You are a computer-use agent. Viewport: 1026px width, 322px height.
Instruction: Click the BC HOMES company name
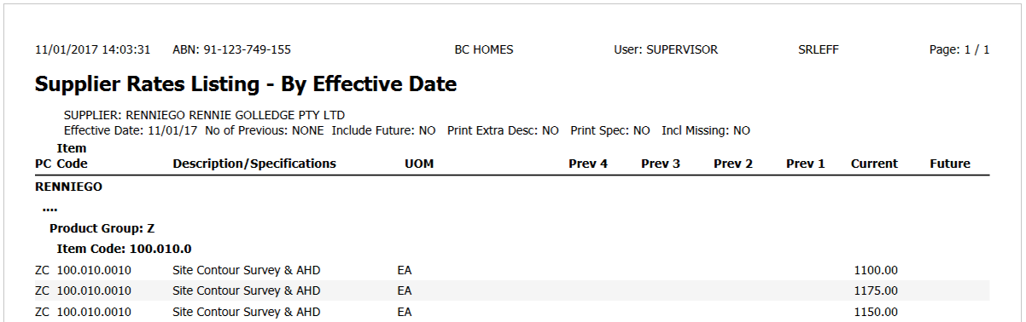[x=484, y=49]
